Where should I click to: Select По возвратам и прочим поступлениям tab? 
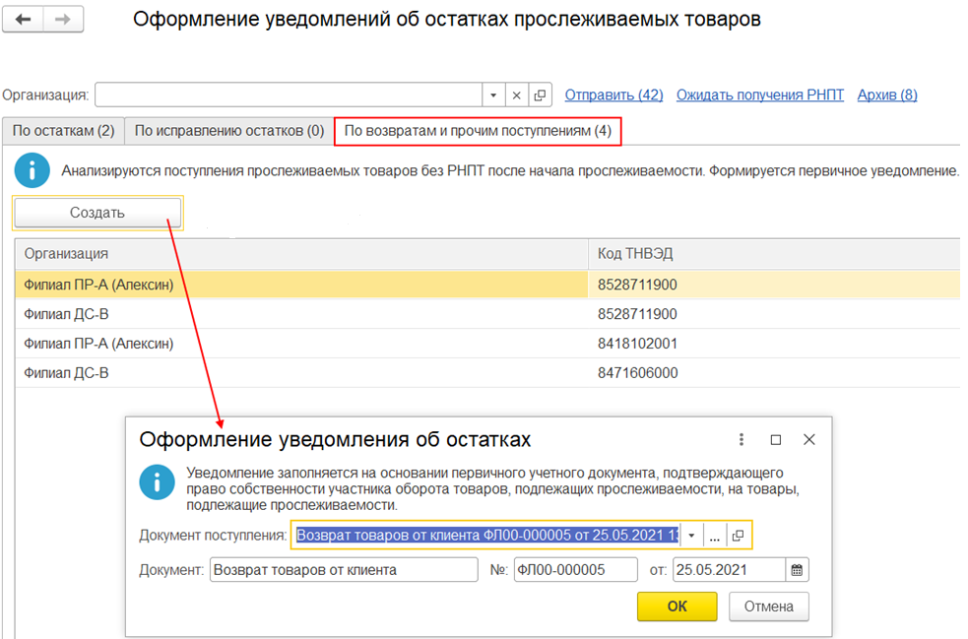coord(478,131)
